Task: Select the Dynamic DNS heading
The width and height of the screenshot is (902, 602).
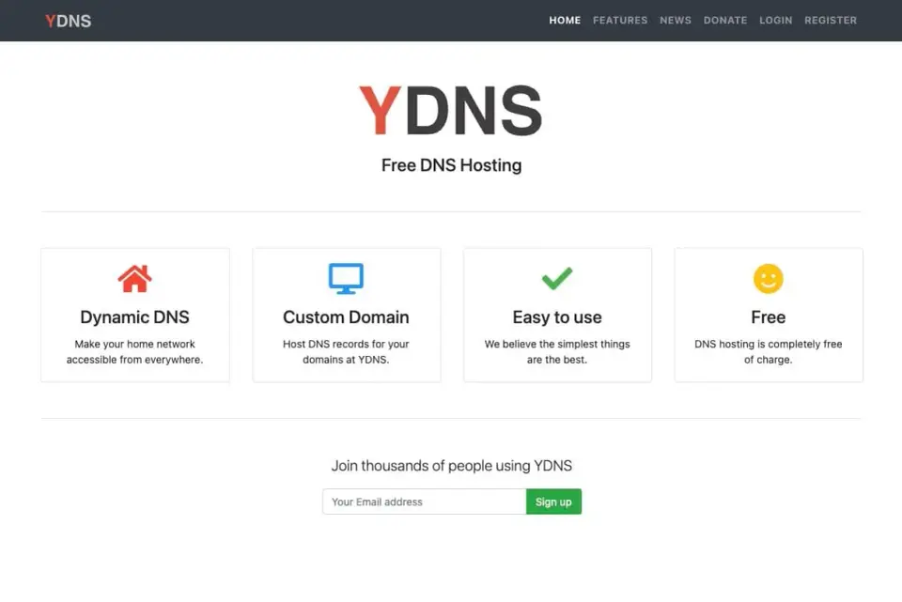Action: [x=134, y=316]
